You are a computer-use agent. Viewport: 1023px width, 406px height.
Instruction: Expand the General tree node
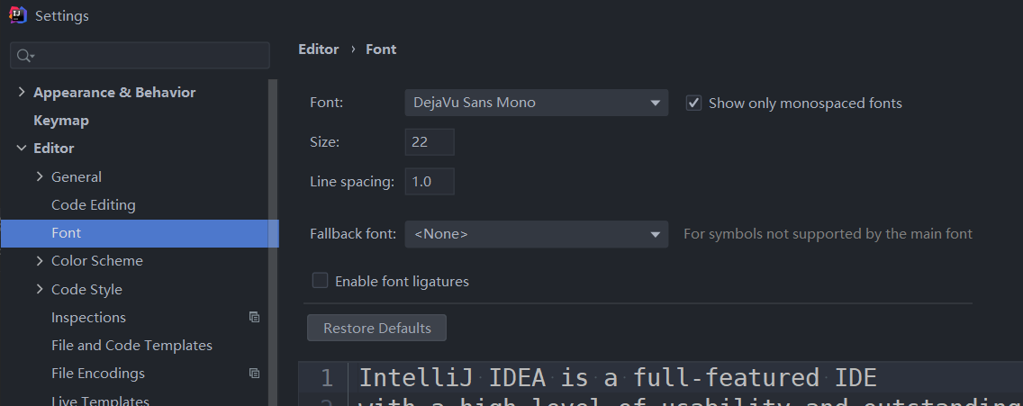pyautogui.click(x=40, y=176)
